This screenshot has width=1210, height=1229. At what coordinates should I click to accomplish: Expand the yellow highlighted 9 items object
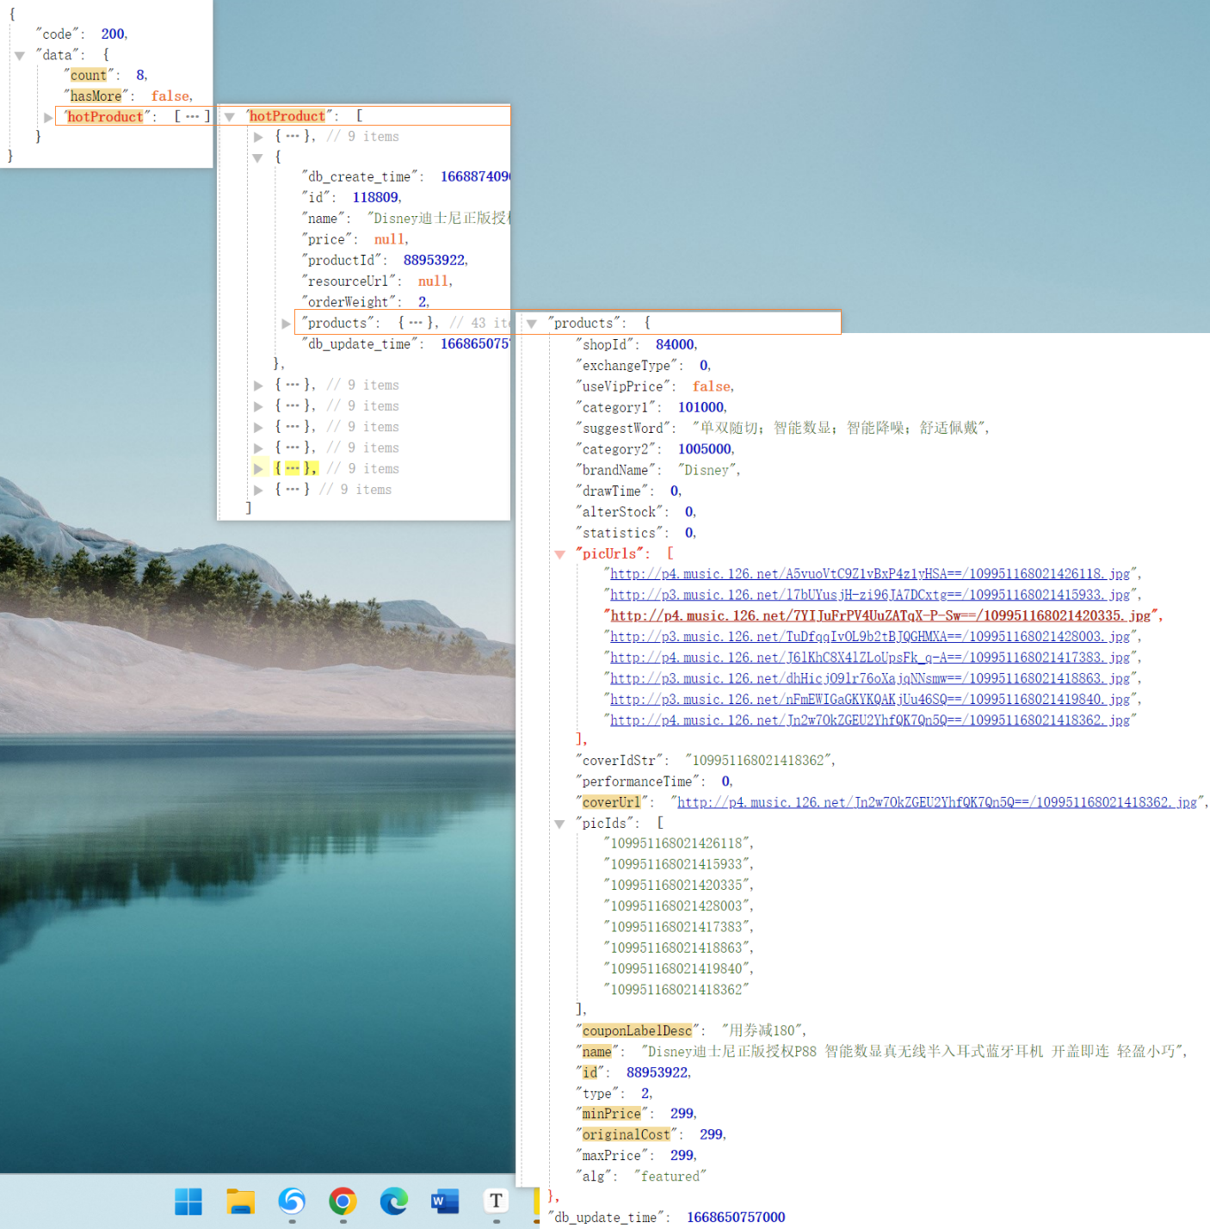258,469
